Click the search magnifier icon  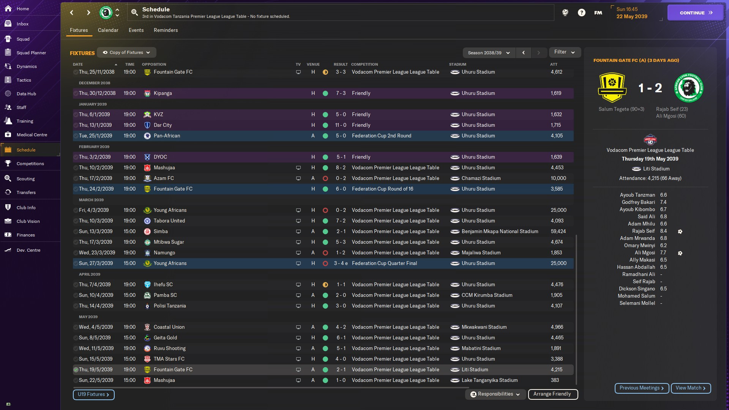pos(134,13)
